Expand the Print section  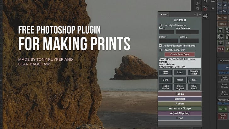(180, 118)
